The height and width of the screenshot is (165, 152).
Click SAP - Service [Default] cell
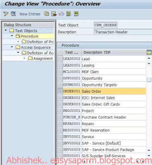(114, 143)
